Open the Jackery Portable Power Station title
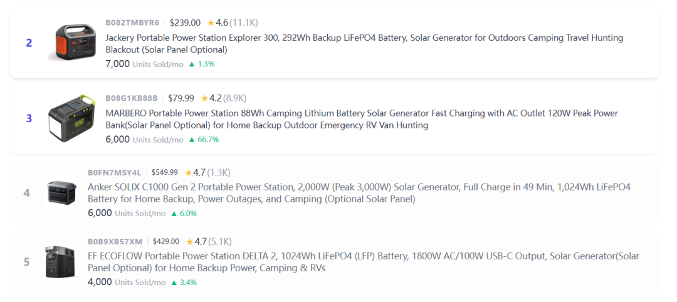677x302 pixels. pos(364,44)
